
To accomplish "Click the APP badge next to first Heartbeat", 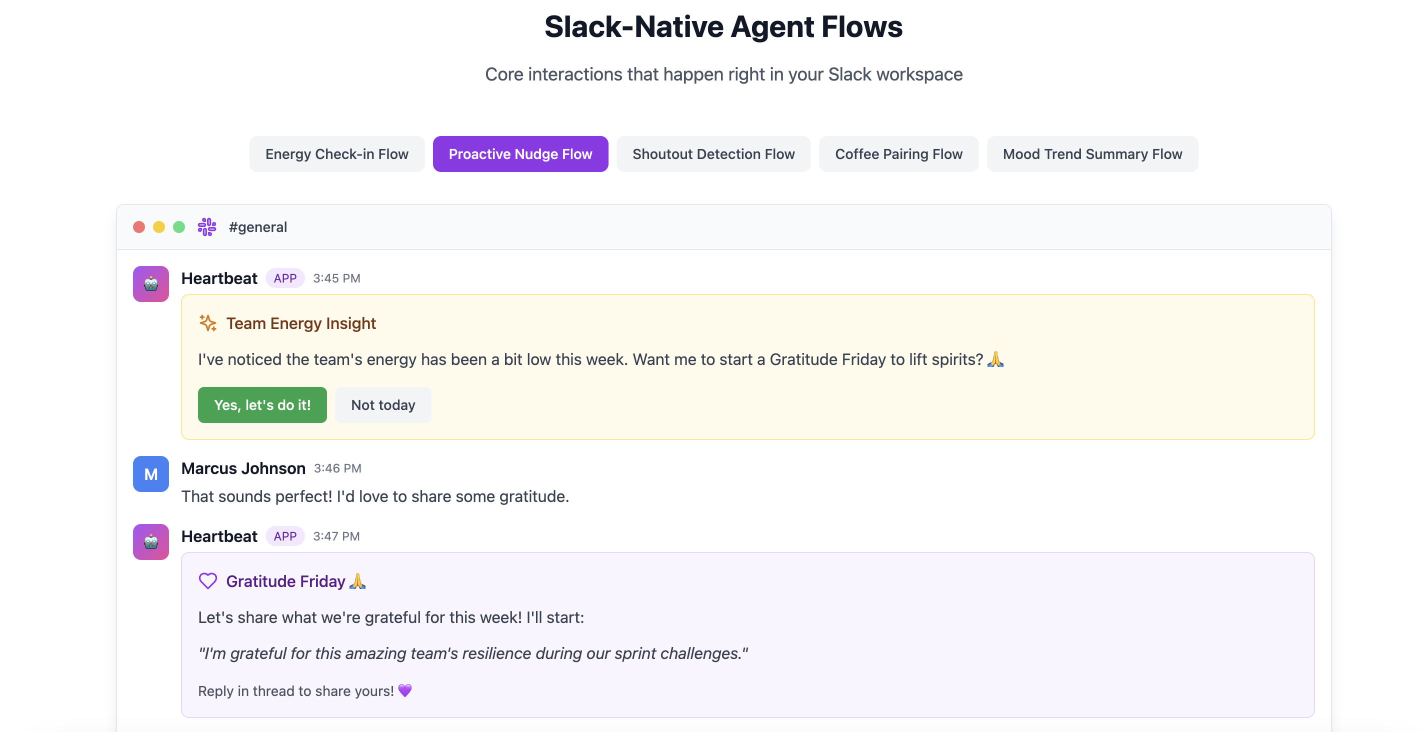I will 284,278.
